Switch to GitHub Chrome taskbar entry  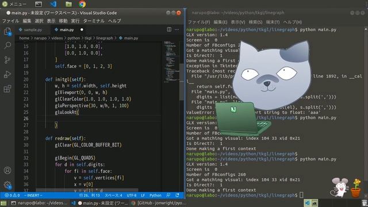click(x=159, y=203)
